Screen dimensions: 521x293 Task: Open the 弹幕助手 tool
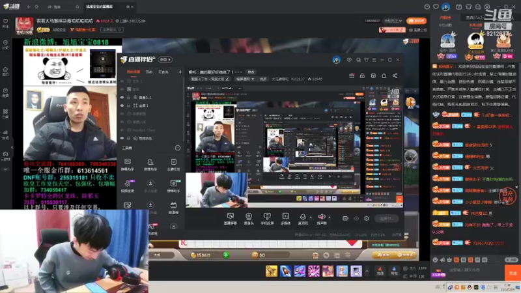tap(127, 164)
